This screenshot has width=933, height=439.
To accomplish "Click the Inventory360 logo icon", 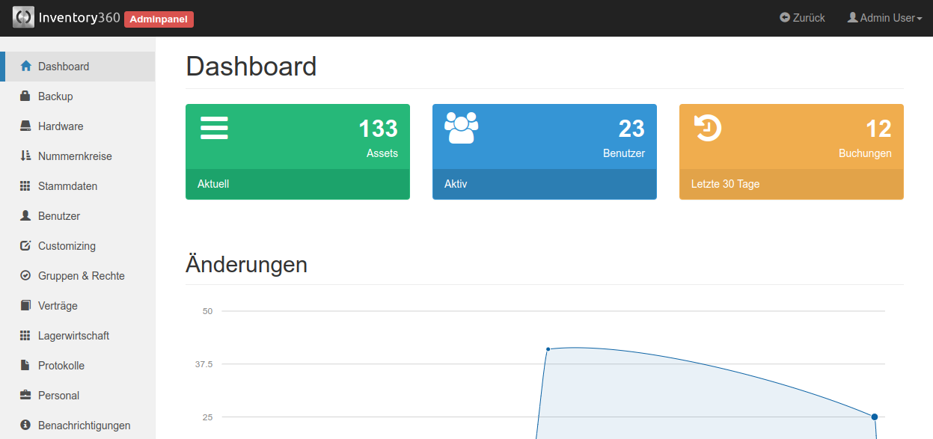I will [23, 17].
